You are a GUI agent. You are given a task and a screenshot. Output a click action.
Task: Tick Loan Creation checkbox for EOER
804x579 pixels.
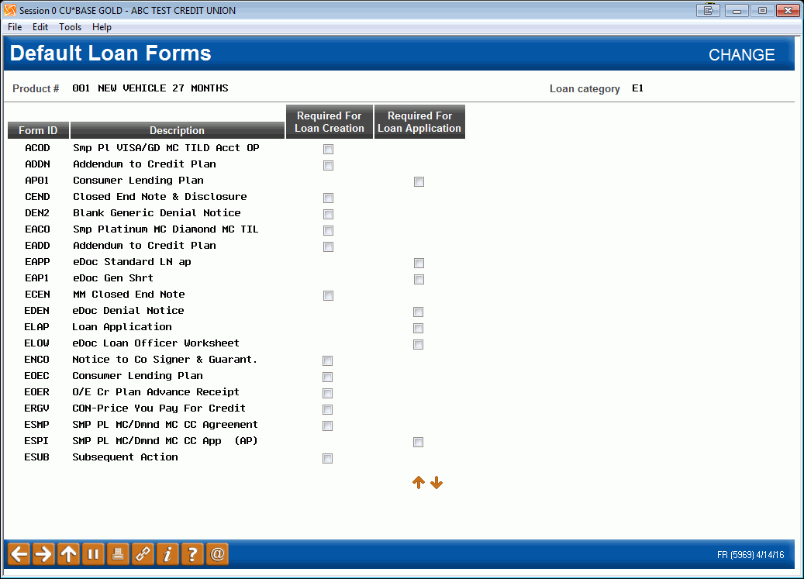[328, 394]
